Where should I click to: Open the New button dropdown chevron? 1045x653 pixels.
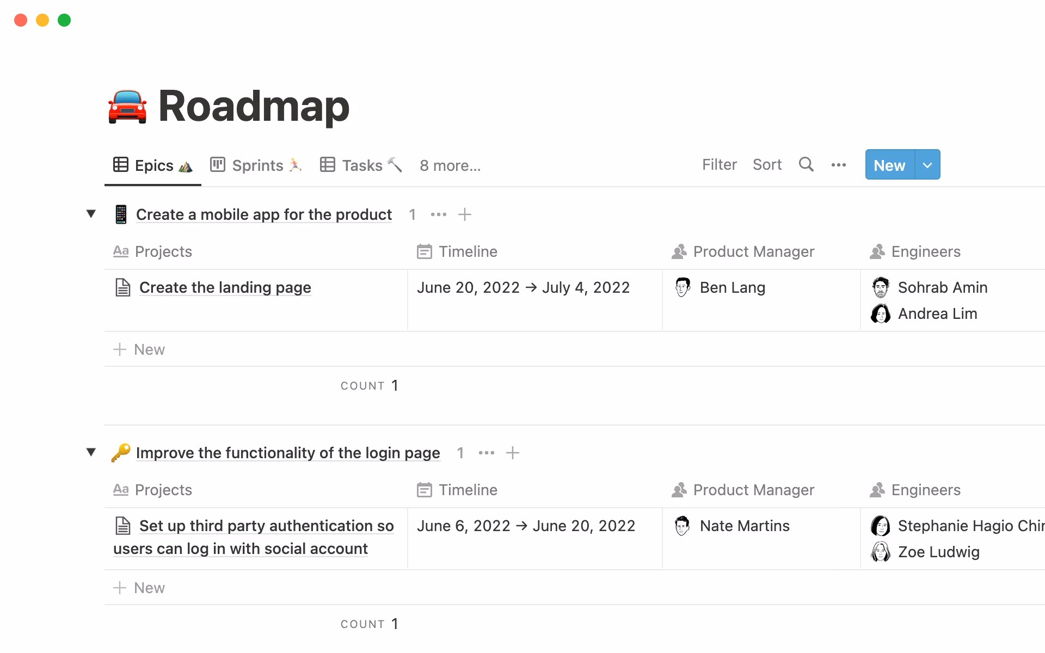tap(927, 165)
